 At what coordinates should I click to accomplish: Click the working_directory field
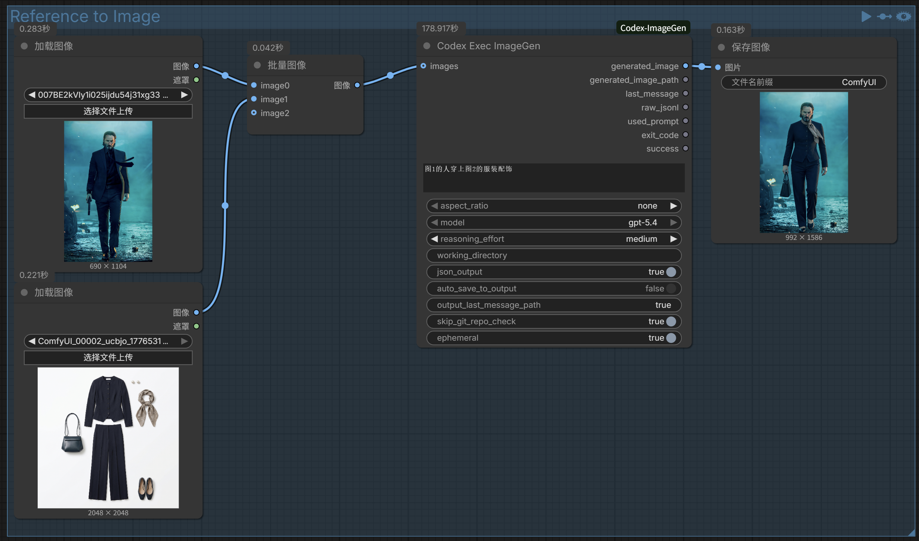554,256
